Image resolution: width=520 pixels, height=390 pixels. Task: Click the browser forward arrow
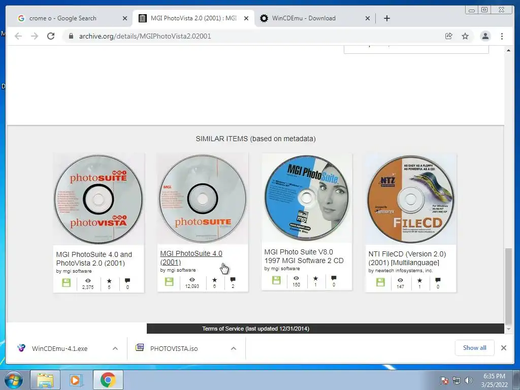coord(35,36)
